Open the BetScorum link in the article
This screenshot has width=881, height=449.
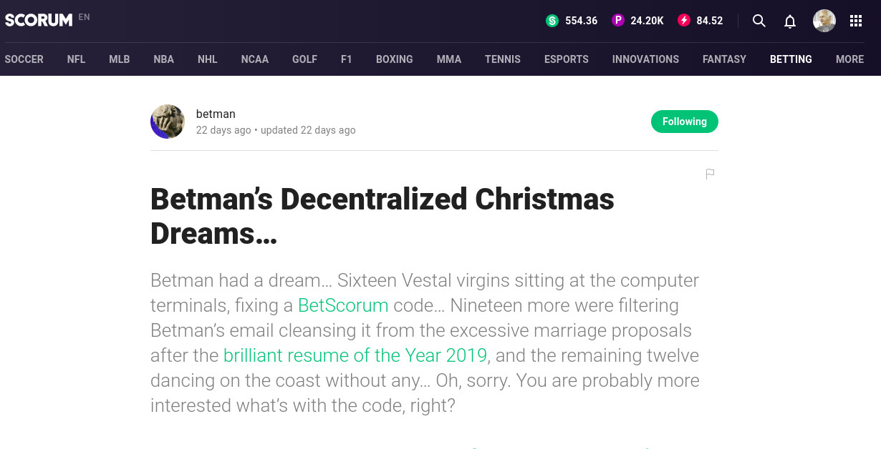coord(343,305)
